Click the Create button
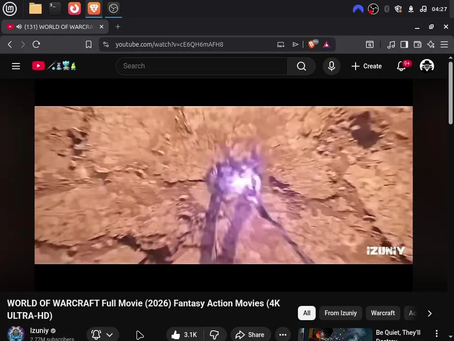This screenshot has width=454, height=341. click(367, 66)
